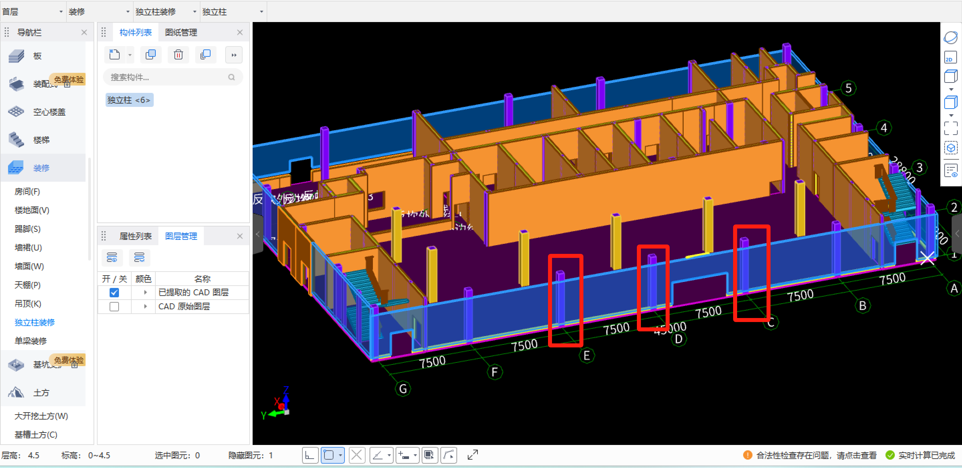Screen dimensions: 962x468
Task: Expand the 已提取的 CAD 图层 row
Action: (x=145, y=293)
